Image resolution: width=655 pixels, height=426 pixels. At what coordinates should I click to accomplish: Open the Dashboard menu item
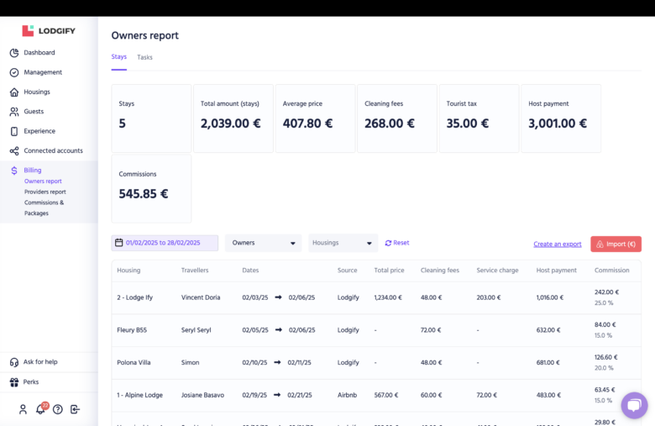tap(39, 53)
